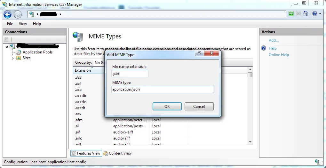Click the MIME list scrollbar thumb

pyautogui.click(x=250, y=75)
